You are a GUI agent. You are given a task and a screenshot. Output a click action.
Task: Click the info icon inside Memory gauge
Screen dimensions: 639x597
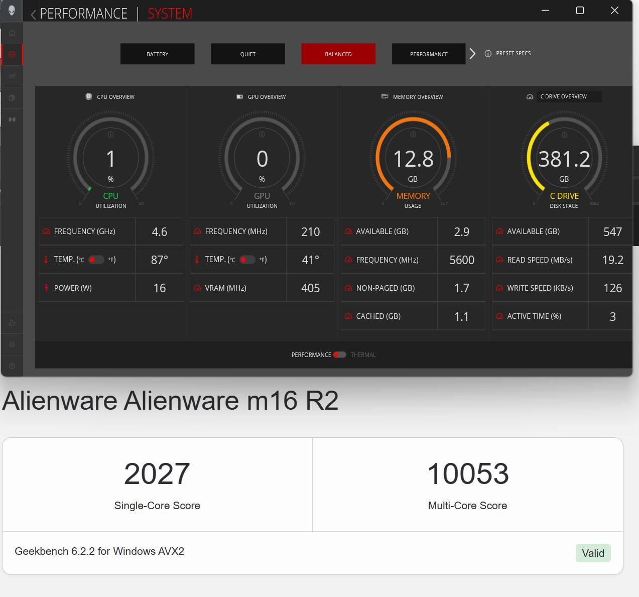(x=413, y=135)
